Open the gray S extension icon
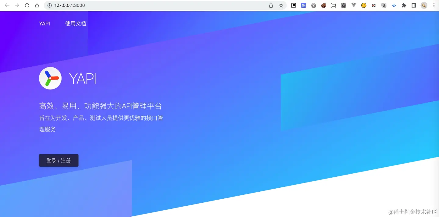439x217 pixels. (384, 5)
